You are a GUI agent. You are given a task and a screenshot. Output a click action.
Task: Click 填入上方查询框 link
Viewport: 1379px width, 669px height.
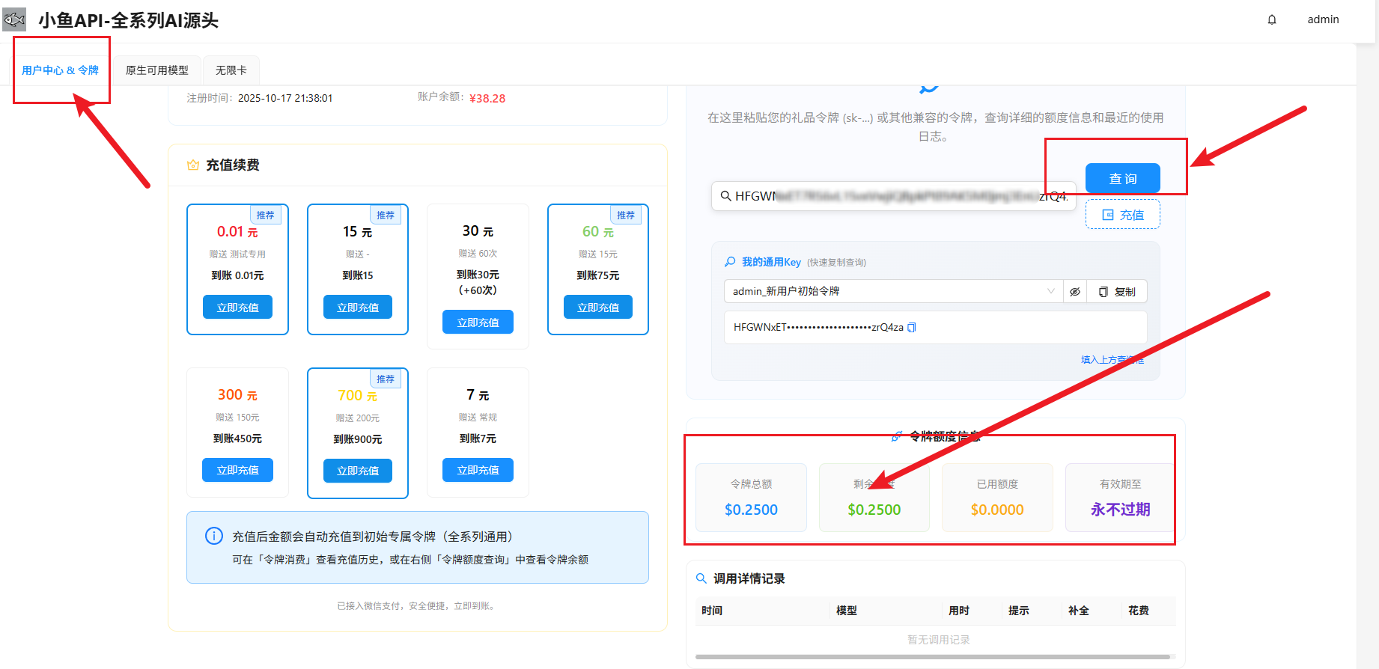(x=1112, y=360)
